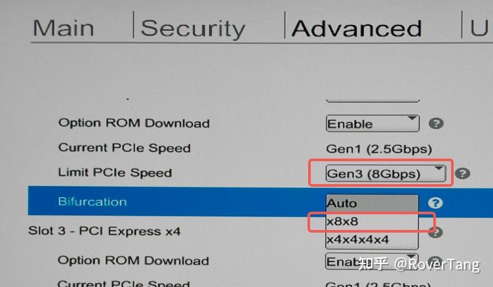Click the Current PCIe Speed label
This screenshot has height=287, width=493.
(x=125, y=147)
